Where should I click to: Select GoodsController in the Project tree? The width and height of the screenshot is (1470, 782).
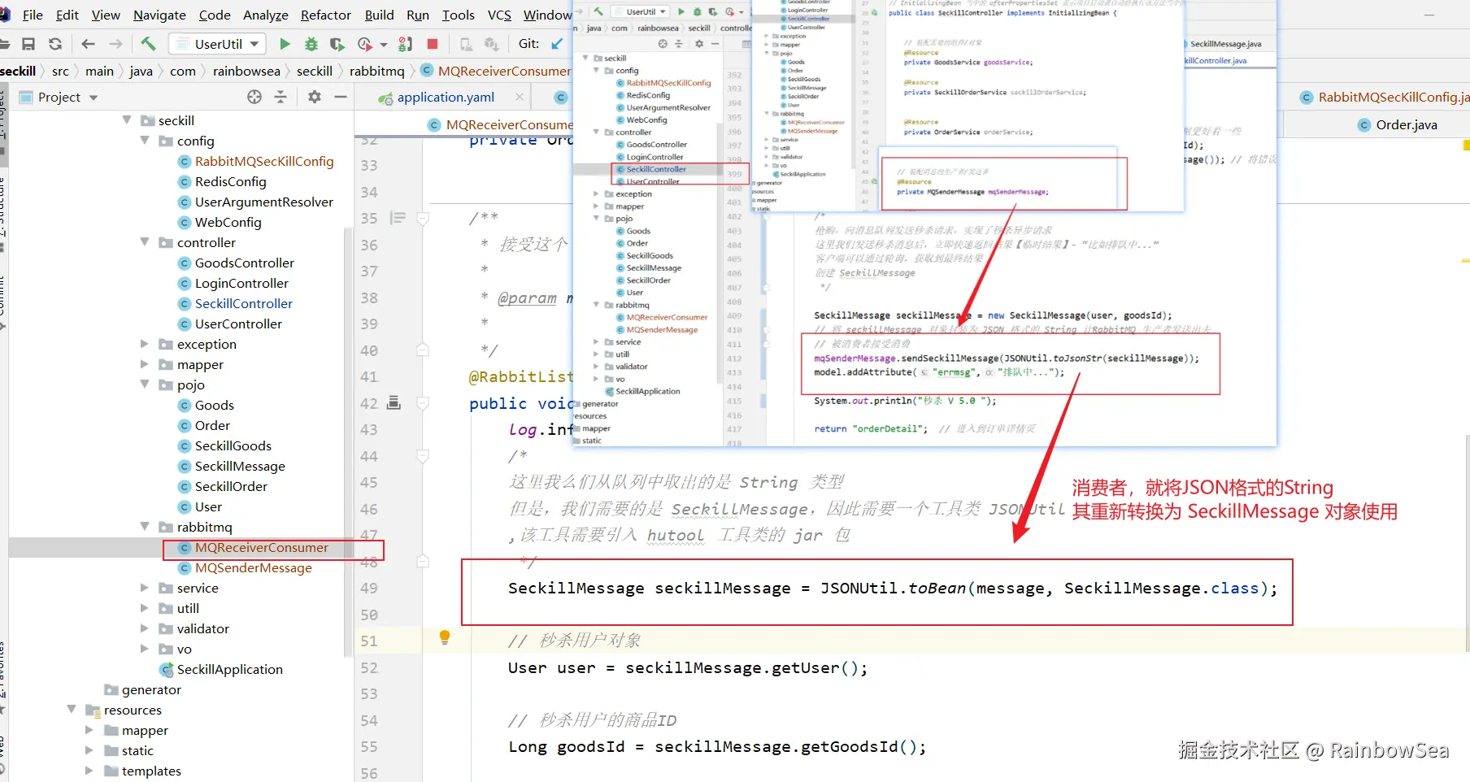245,263
